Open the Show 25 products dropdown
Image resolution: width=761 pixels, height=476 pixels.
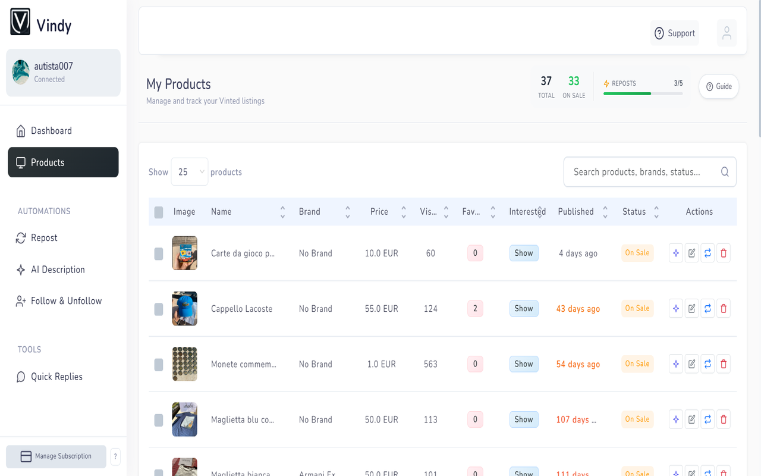pyautogui.click(x=189, y=171)
